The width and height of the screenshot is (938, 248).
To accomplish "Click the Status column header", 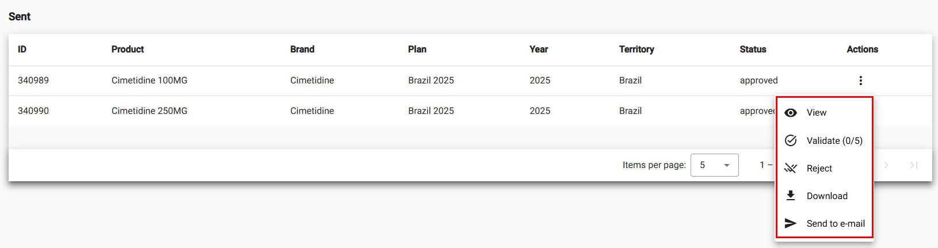I will 753,49.
